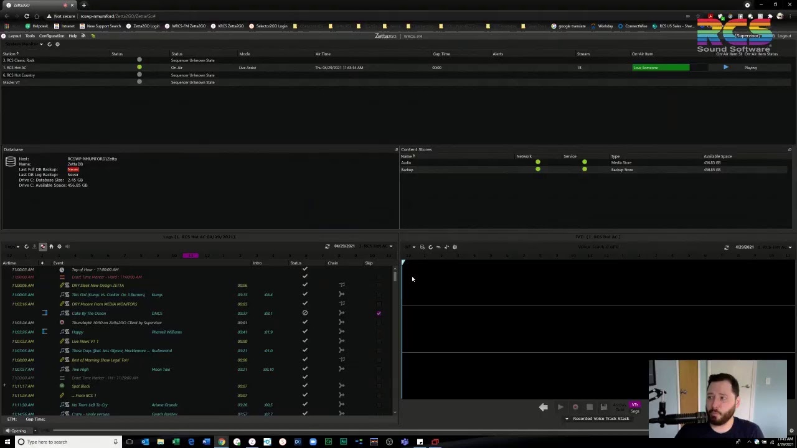Expand the Spot Block row
The height and width of the screenshot is (448, 797).
[4, 386]
